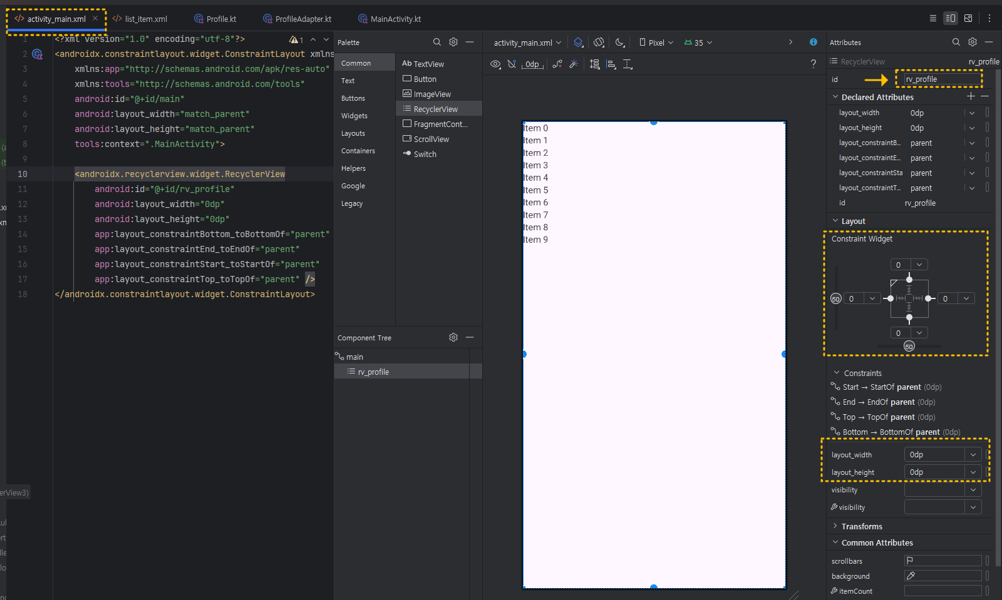1002x600 pixels.
Task: Click the Infer Constraints magic wand icon
Action: coord(573,64)
